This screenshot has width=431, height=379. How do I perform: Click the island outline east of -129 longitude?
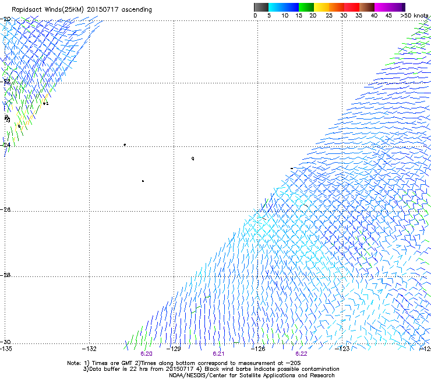click(193, 159)
